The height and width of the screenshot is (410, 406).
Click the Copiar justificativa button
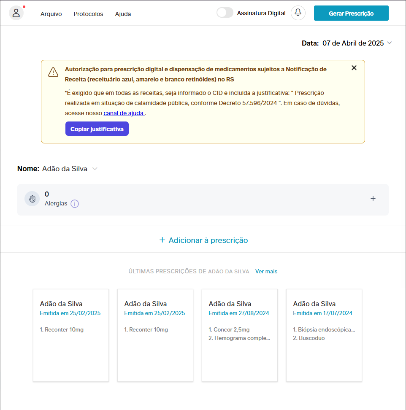pos(97,129)
